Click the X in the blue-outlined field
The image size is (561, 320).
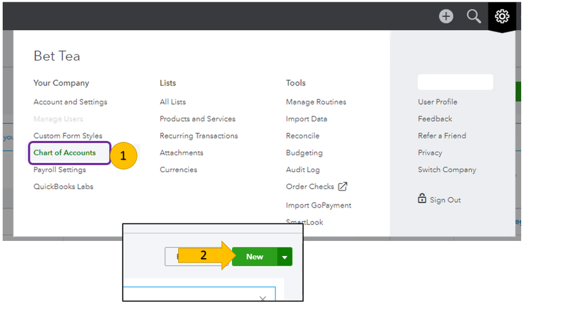coord(263,298)
